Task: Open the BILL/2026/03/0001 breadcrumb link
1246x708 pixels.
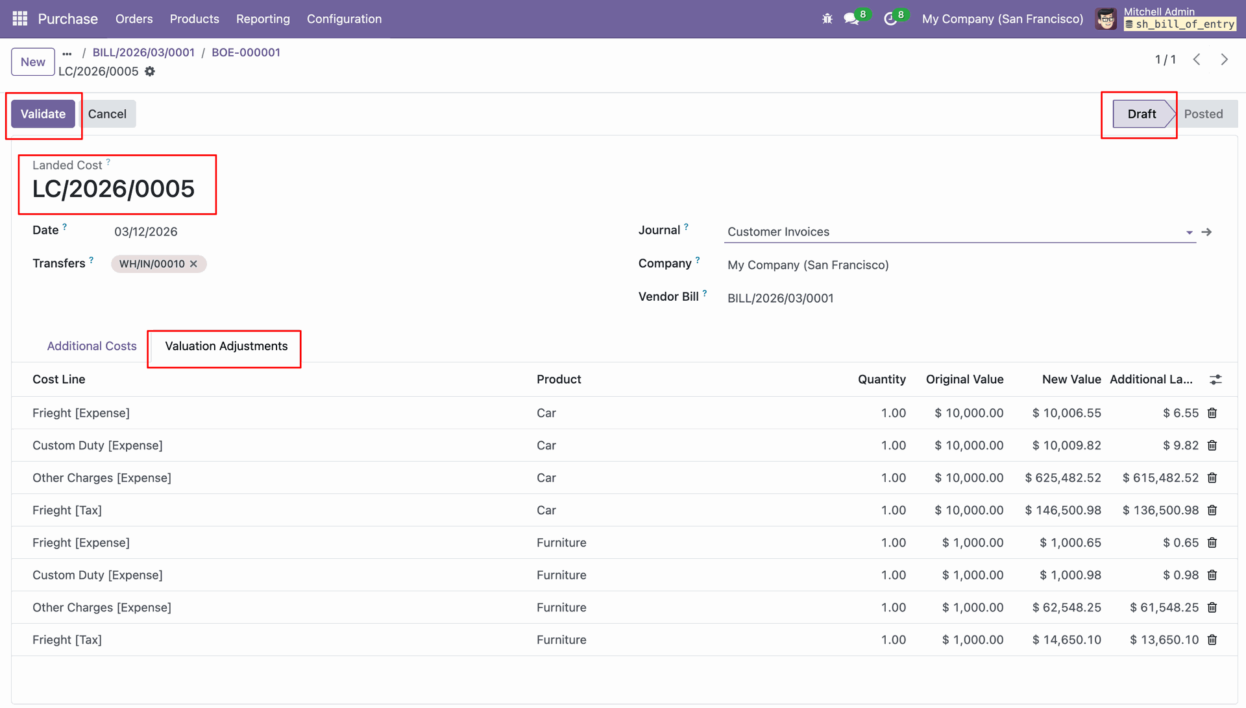Action: 143,53
